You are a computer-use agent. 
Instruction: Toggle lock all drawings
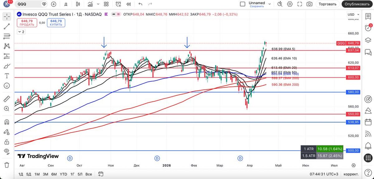pyautogui.click(x=7, y=142)
